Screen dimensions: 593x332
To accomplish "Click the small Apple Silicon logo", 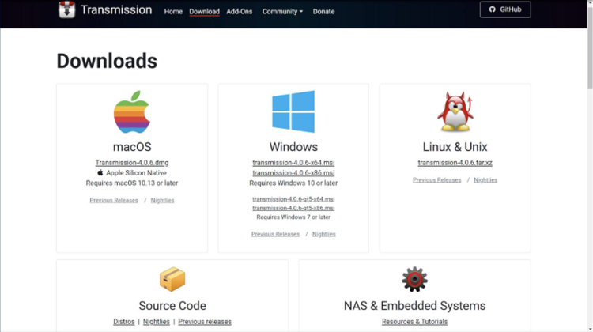I will click(x=100, y=173).
